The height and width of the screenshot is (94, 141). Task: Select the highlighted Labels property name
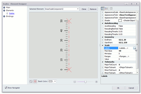tap(111, 48)
